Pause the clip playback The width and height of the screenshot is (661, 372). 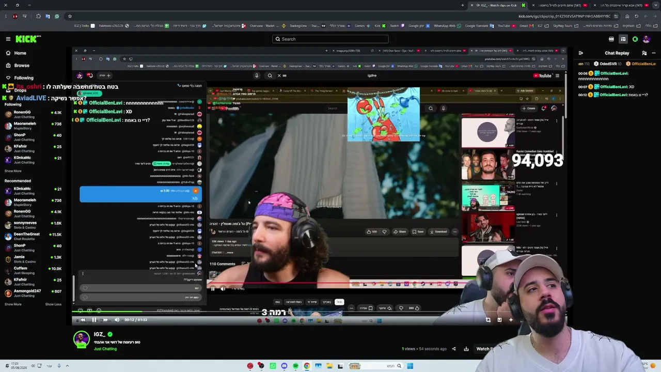click(x=94, y=320)
